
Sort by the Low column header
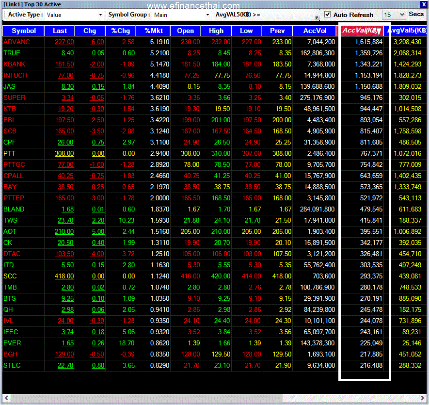click(x=247, y=31)
